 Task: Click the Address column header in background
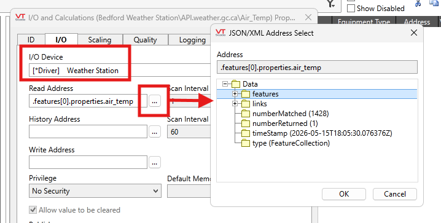pyautogui.click(x=417, y=22)
